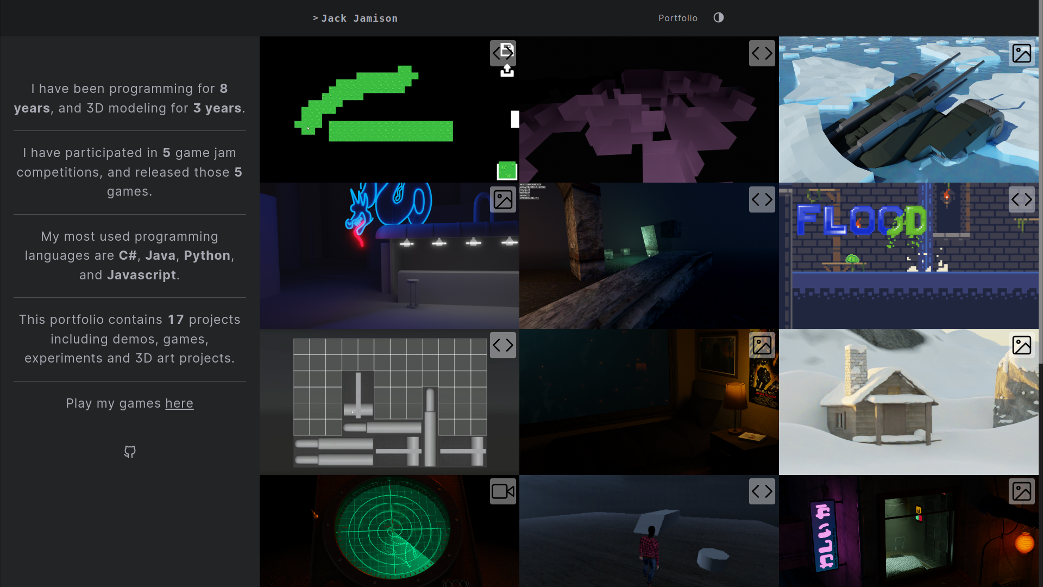Open the GitHub profile icon
Image resolution: width=1043 pixels, height=587 pixels.
click(x=129, y=452)
